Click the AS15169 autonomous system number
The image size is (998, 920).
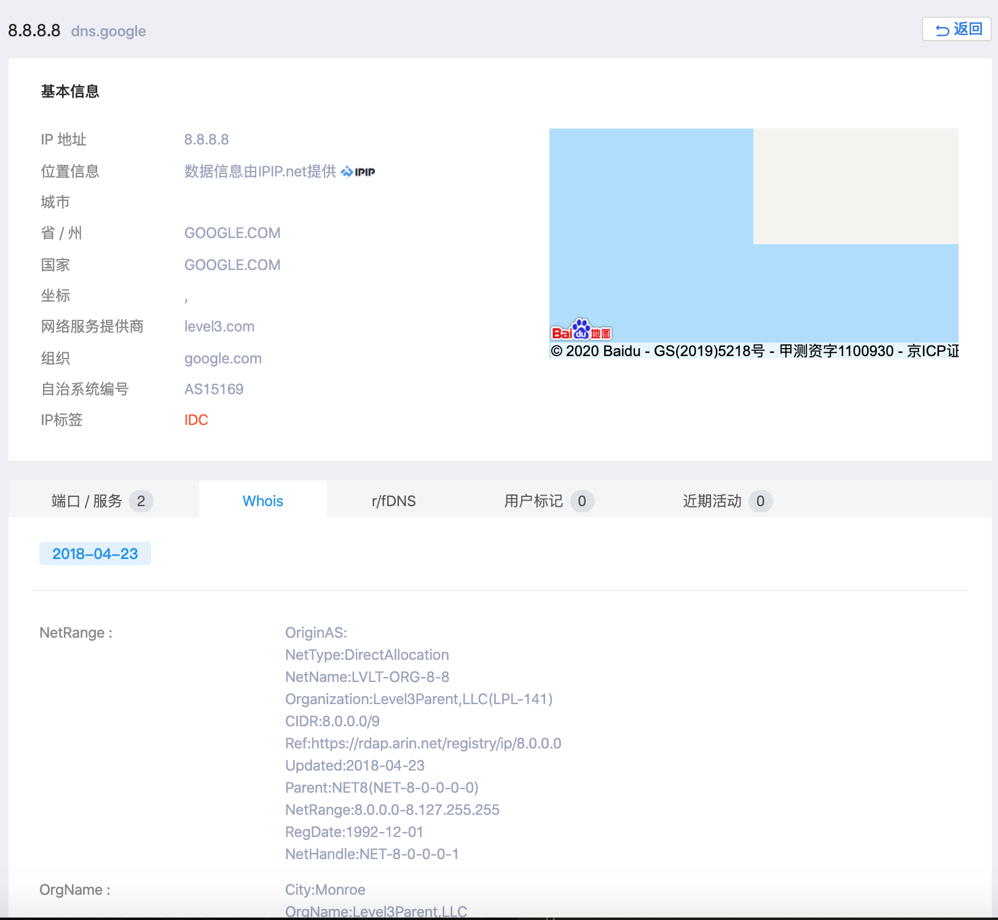click(x=214, y=389)
